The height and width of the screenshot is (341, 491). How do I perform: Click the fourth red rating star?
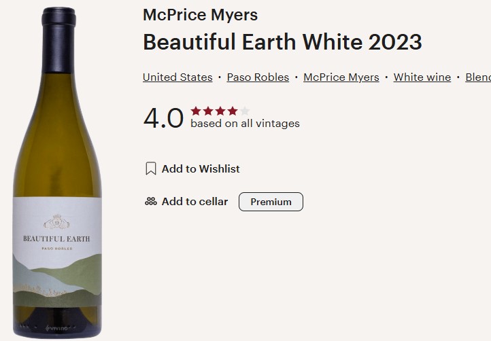(233, 111)
